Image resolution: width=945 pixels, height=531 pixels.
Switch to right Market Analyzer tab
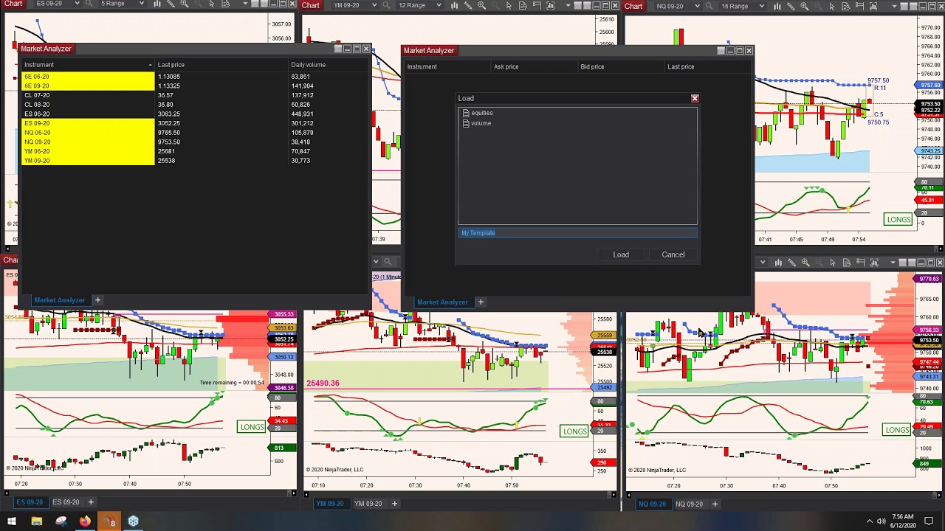442,302
